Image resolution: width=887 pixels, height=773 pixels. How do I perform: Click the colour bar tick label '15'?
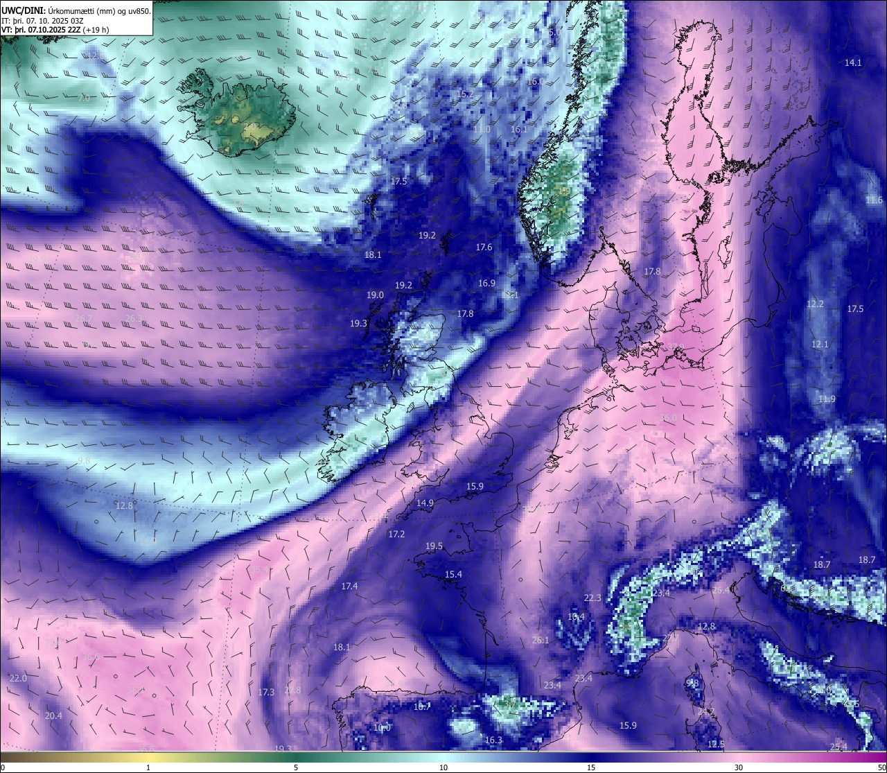coord(591,767)
